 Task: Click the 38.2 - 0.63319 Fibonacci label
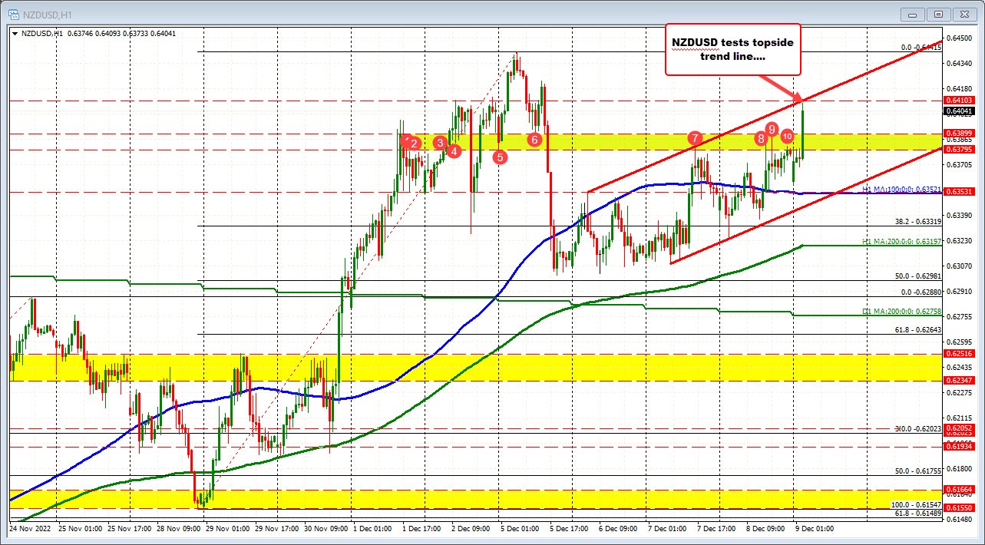[917, 222]
